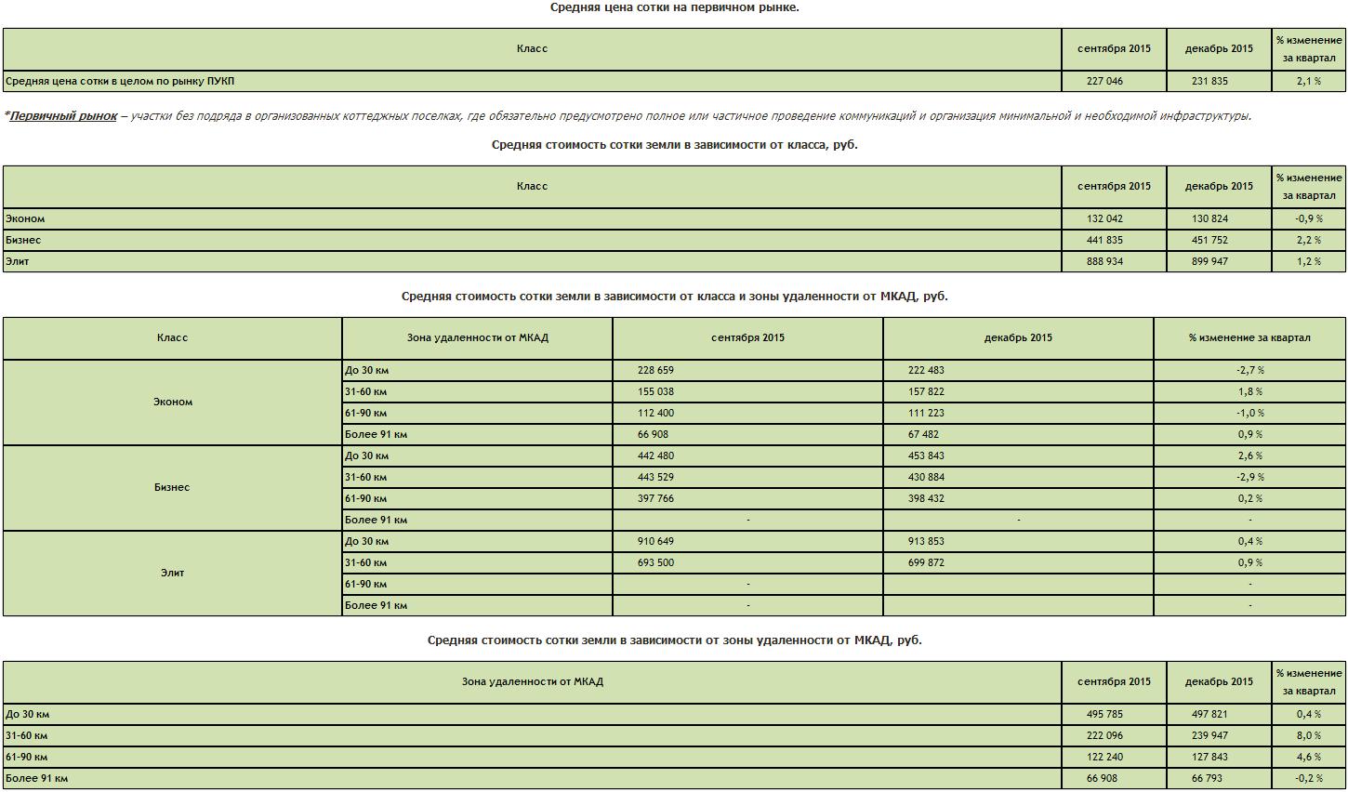Viewport: 1348px width, 792px height.
Task: Click the value 239 947
Action: pos(1209,735)
